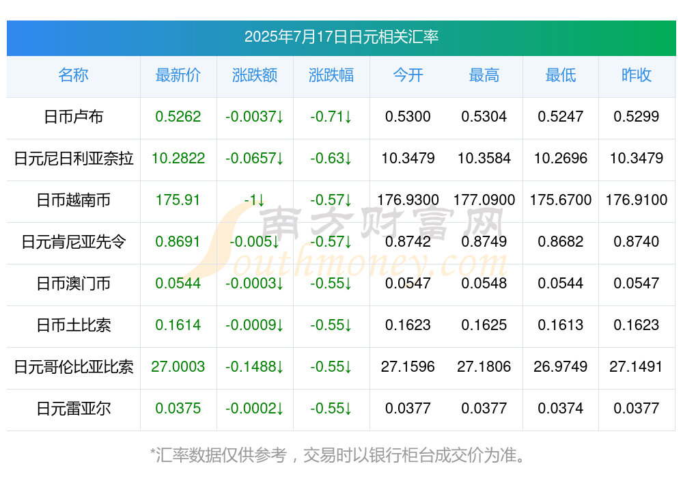Select high value 0.8749
The width and height of the screenshot is (683, 477).
pyautogui.click(x=484, y=241)
